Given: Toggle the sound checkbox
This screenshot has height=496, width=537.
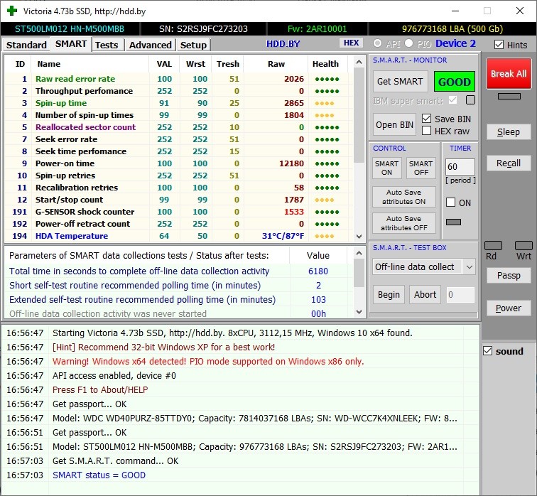Looking at the screenshot, I should click(x=488, y=351).
